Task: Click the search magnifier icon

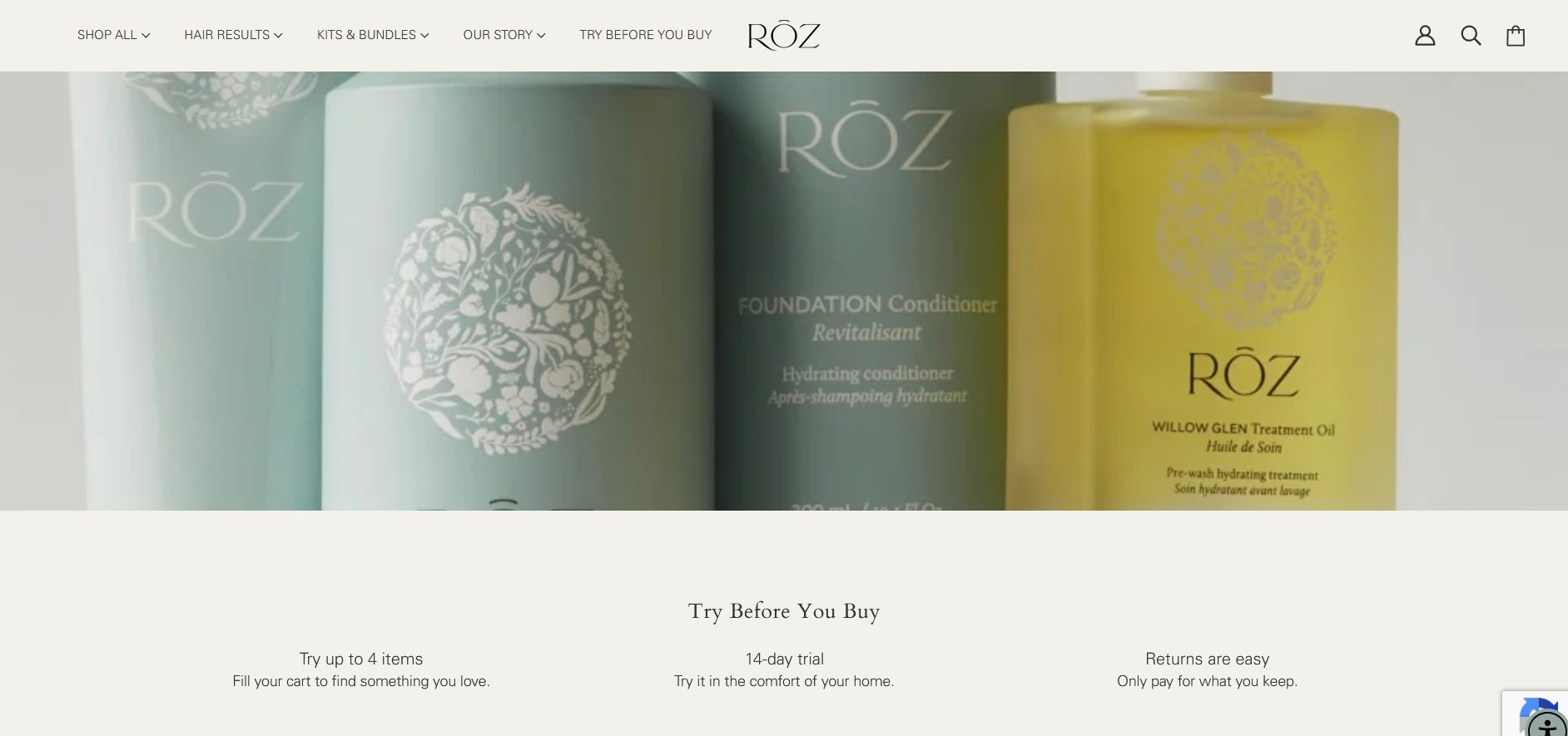Action: 1471,35
